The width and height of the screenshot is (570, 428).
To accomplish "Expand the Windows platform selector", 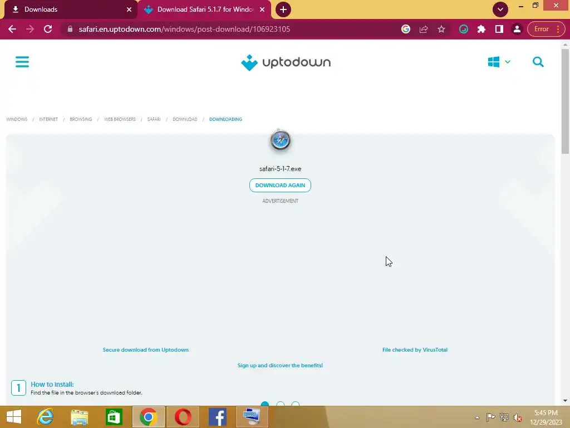I will (x=499, y=62).
